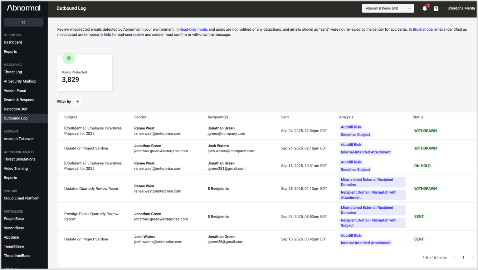Open the Prestige Peaks Quarterly Review Report row
This screenshot has height=270, width=478.
[x=91, y=216]
